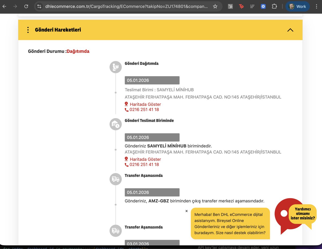
Task: Collapse the Gönderi Hareketleri section chevron
Action: click(x=290, y=30)
